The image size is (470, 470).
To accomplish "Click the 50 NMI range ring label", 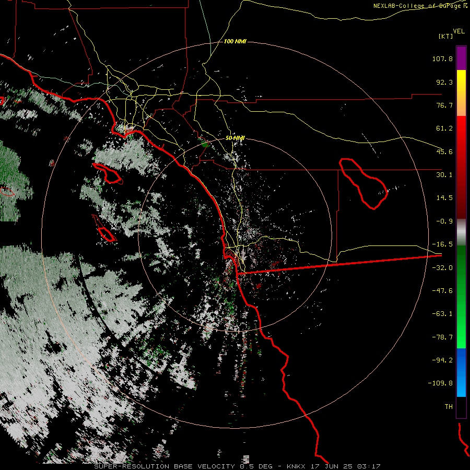I will (x=235, y=138).
